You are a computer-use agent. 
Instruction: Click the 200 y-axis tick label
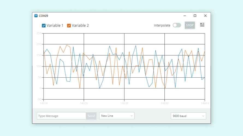[38, 44]
